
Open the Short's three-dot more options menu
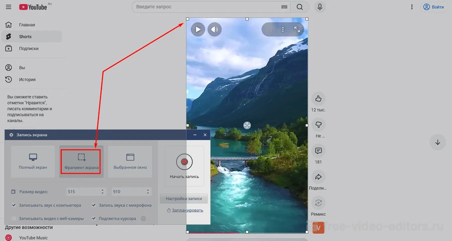tap(283, 30)
